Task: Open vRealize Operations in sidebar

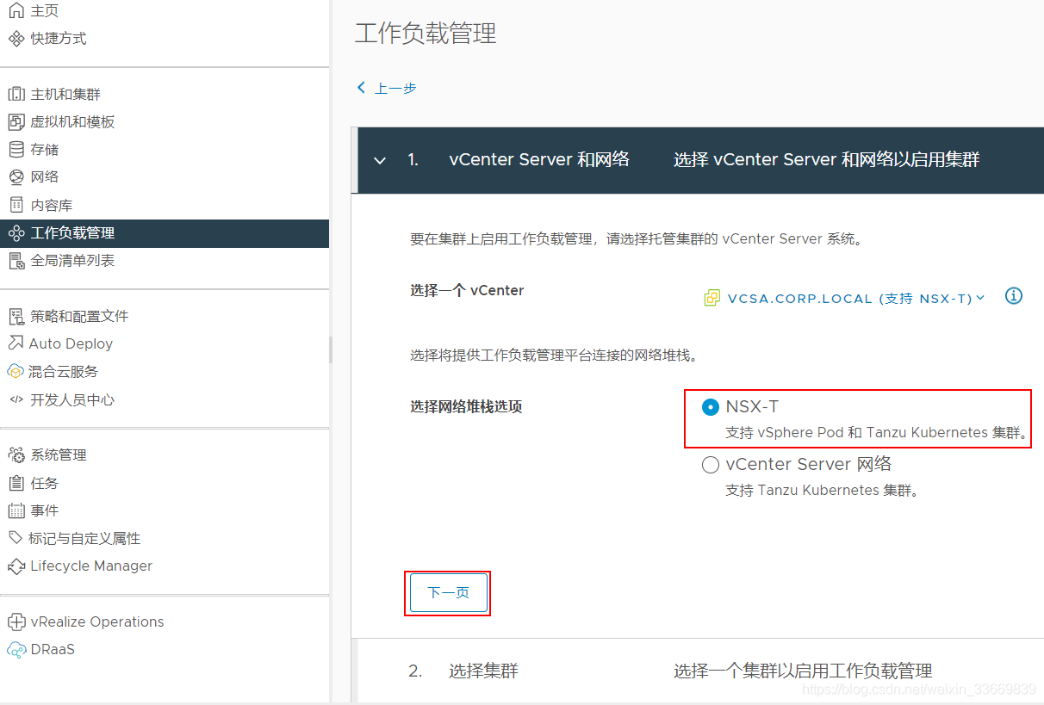Action: [97, 622]
